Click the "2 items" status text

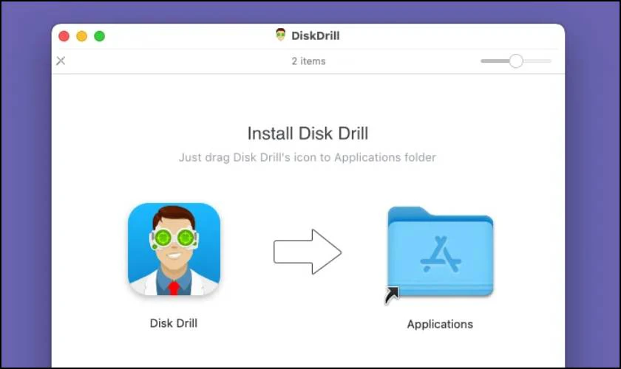click(308, 61)
